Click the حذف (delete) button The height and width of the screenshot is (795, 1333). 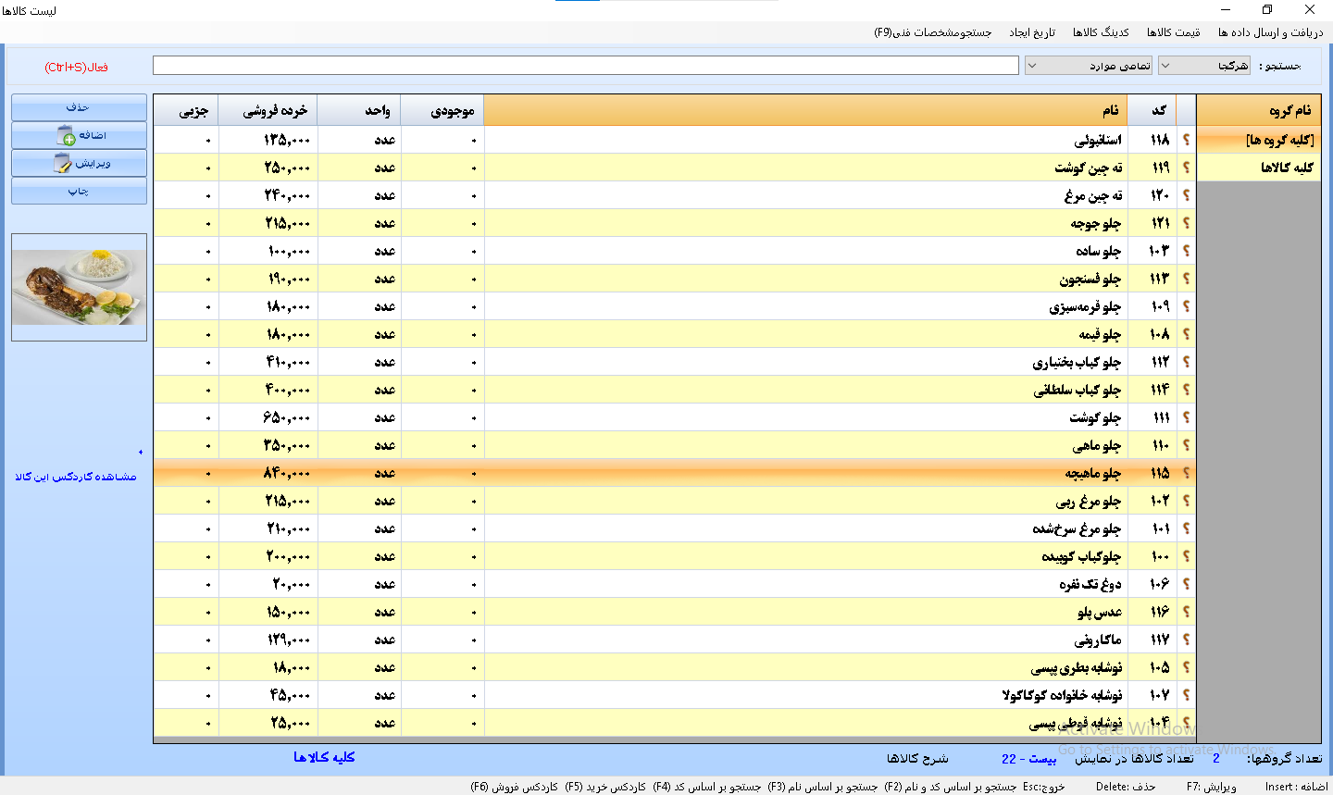[x=80, y=107]
